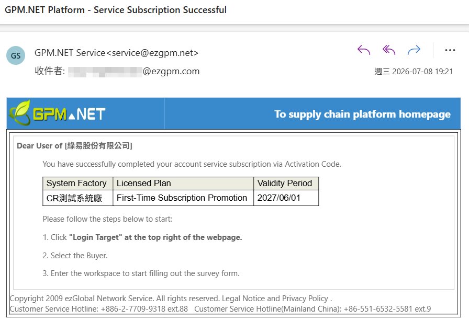Click the successfully completed subscription sentence
The image size is (469, 321).
(x=192, y=164)
